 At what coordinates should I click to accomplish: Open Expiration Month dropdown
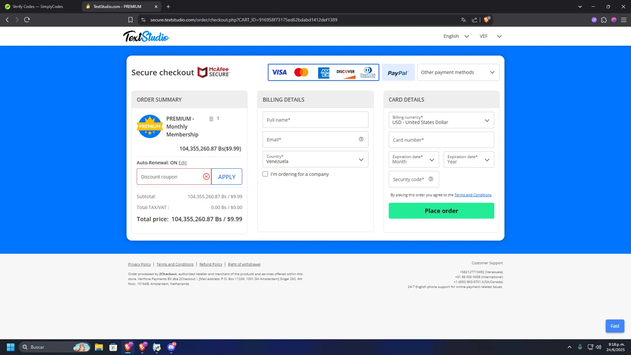coord(414,159)
